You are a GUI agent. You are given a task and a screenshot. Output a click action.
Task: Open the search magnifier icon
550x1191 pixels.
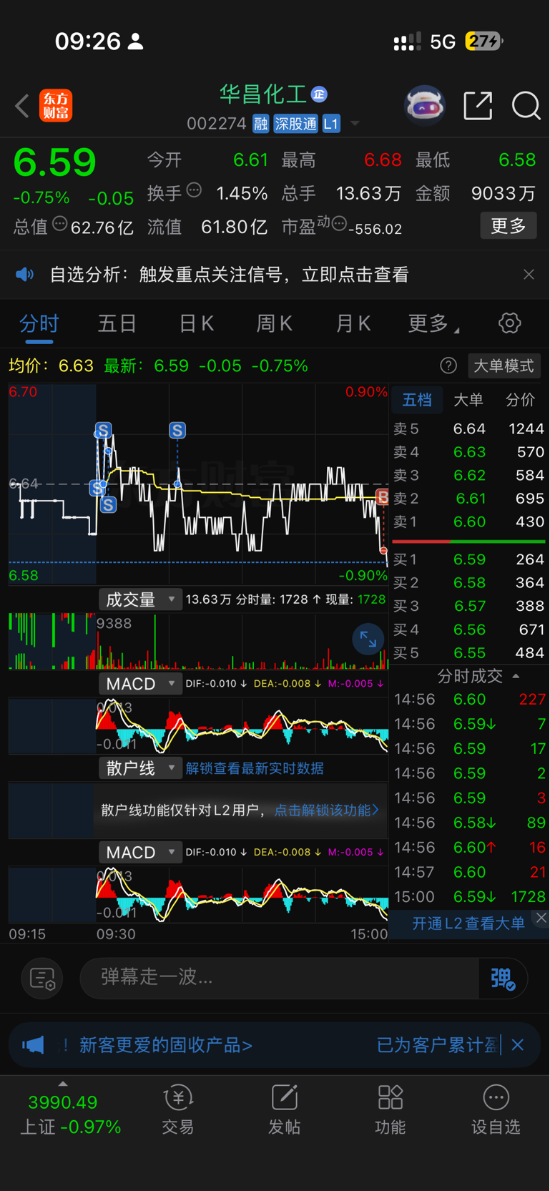pyautogui.click(x=526, y=106)
